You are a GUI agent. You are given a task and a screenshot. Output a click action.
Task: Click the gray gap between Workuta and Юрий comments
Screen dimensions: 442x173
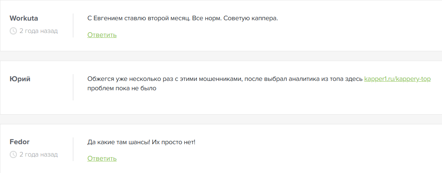coord(221,56)
